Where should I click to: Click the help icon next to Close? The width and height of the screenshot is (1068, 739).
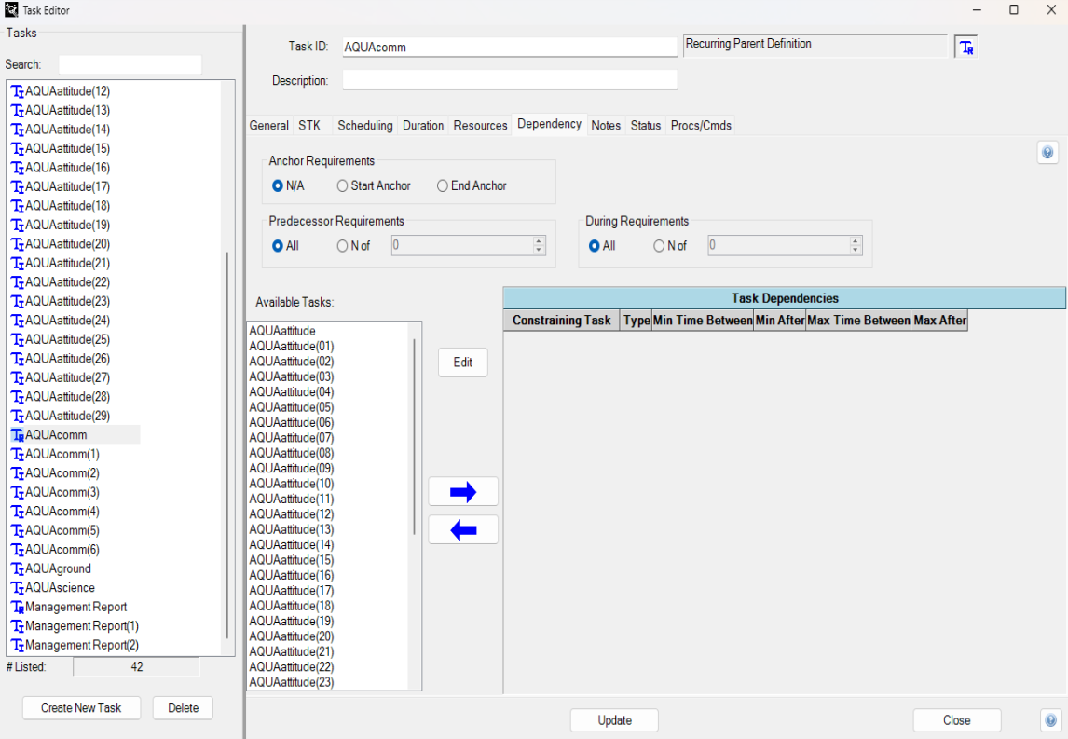[x=1050, y=720]
